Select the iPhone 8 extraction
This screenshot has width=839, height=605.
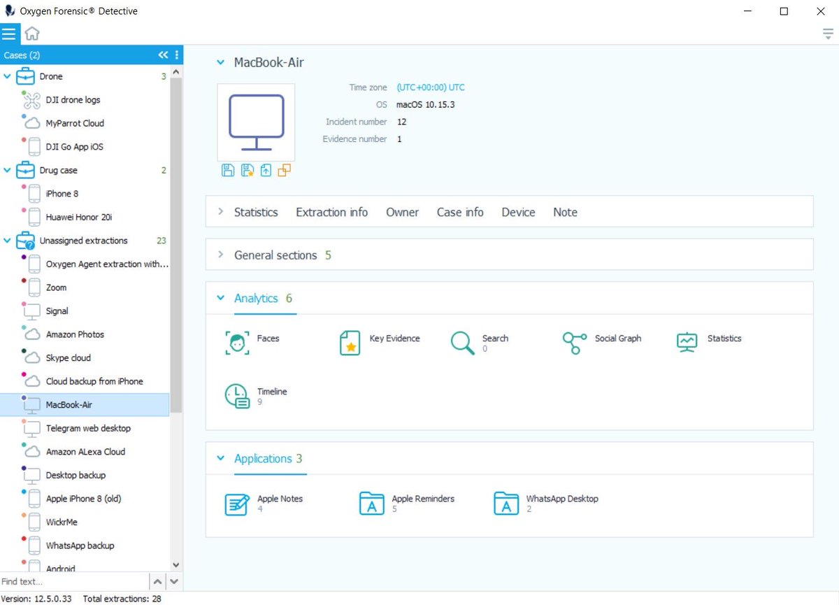tap(85, 194)
